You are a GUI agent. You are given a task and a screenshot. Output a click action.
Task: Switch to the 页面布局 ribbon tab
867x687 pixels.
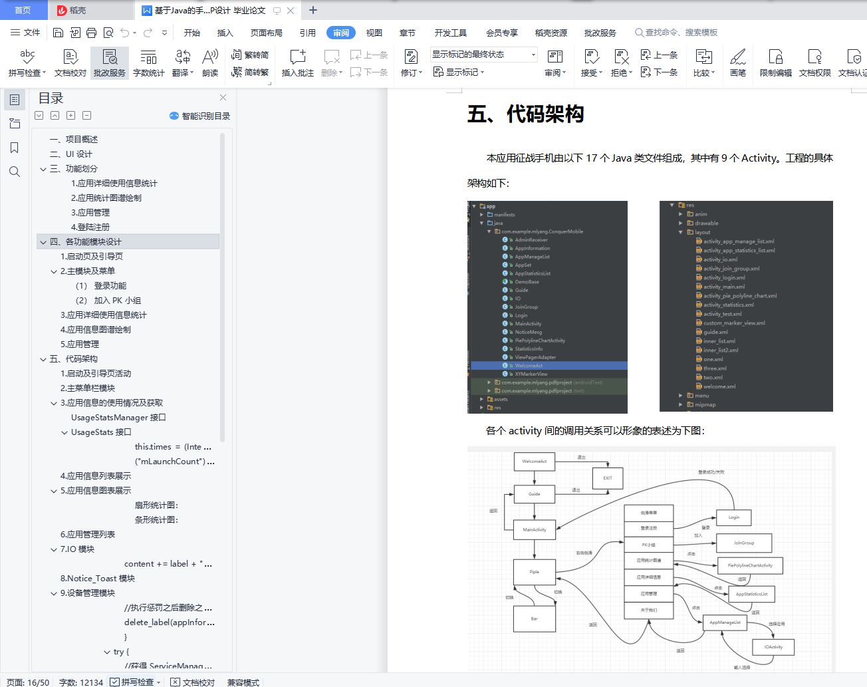tap(267, 33)
